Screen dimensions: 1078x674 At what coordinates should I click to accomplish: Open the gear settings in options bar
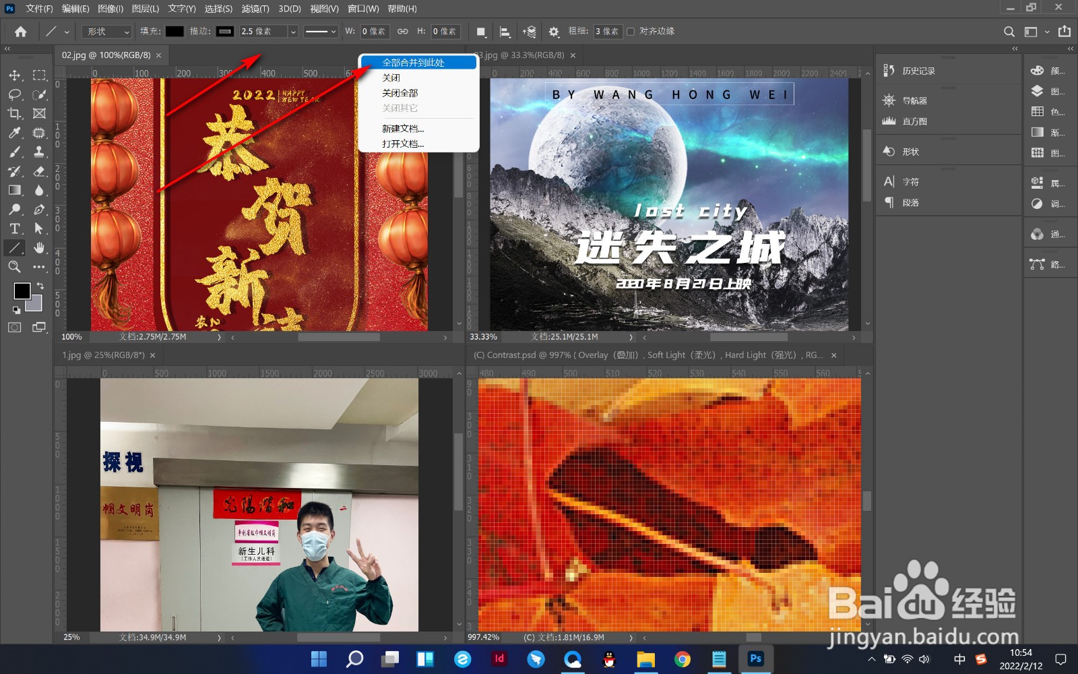coord(554,32)
